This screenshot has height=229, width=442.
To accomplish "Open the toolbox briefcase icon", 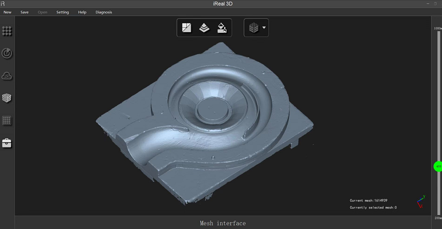I will click(x=7, y=143).
